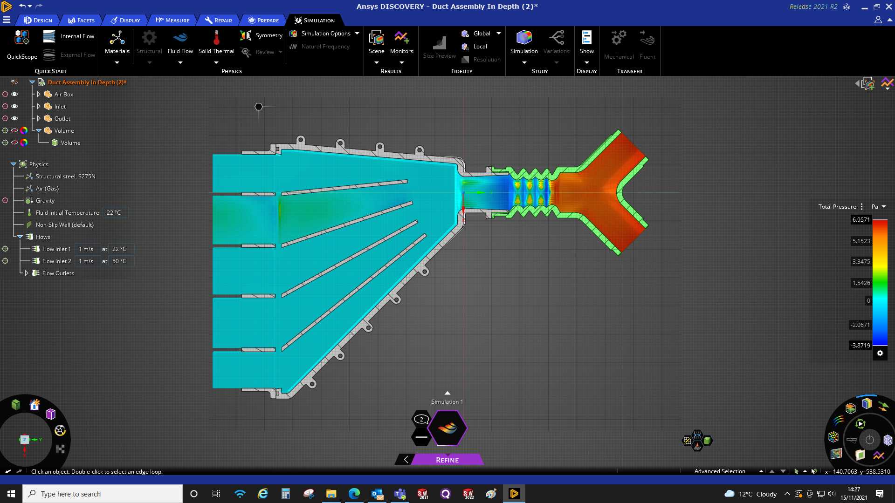Screen dimensions: 895x503
Task: Toggle Flow Inlet 1 state circle
Action: [x=5, y=249]
